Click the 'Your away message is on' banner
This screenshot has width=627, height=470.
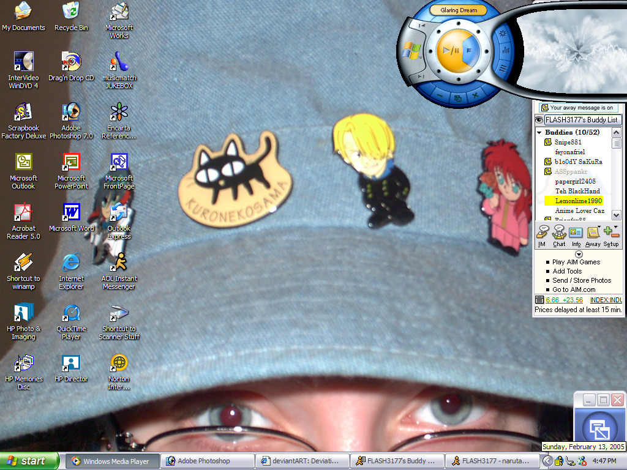tap(579, 108)
